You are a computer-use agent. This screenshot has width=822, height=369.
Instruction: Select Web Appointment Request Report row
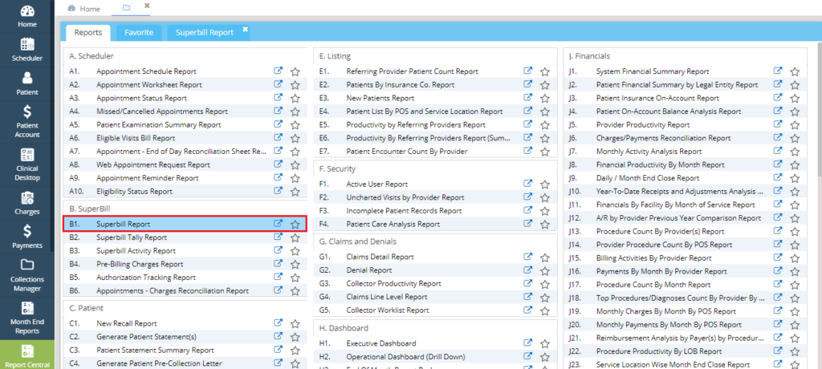point(186,164)
